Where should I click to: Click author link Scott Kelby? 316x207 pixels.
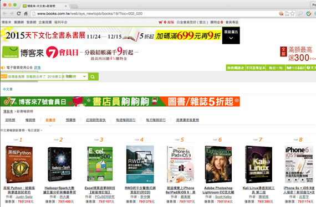point(223,196)
